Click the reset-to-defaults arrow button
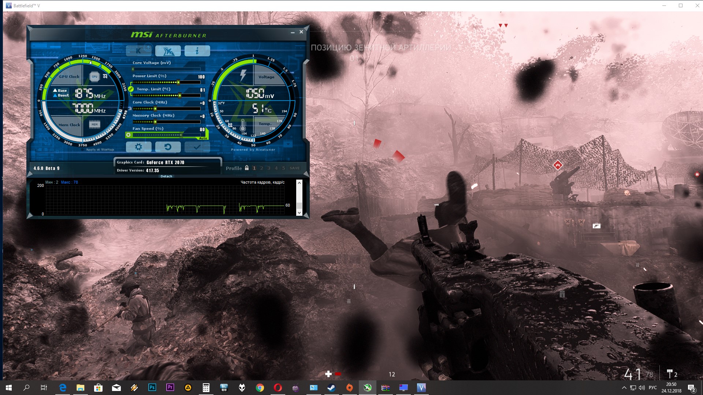The width and height of the screenshot is (703, 395). (168, 147)
